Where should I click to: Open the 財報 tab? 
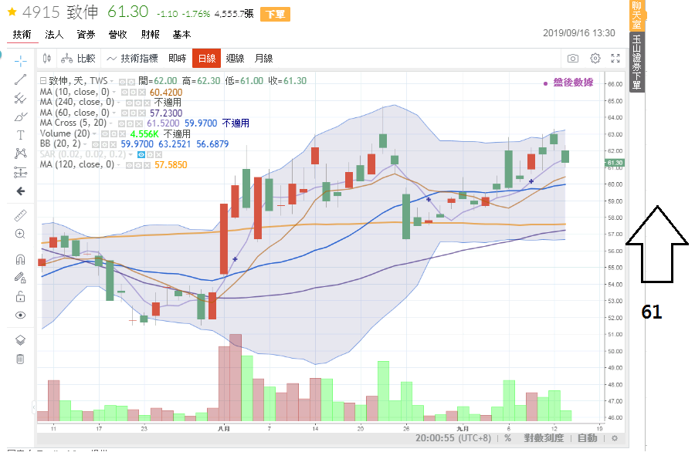(x=151, y=35)
